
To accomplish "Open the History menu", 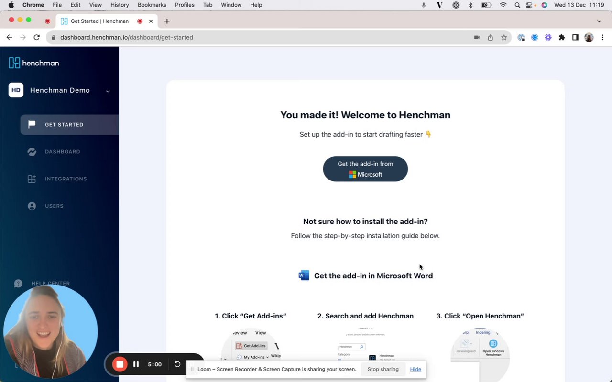I will click(x=120, y=5).
